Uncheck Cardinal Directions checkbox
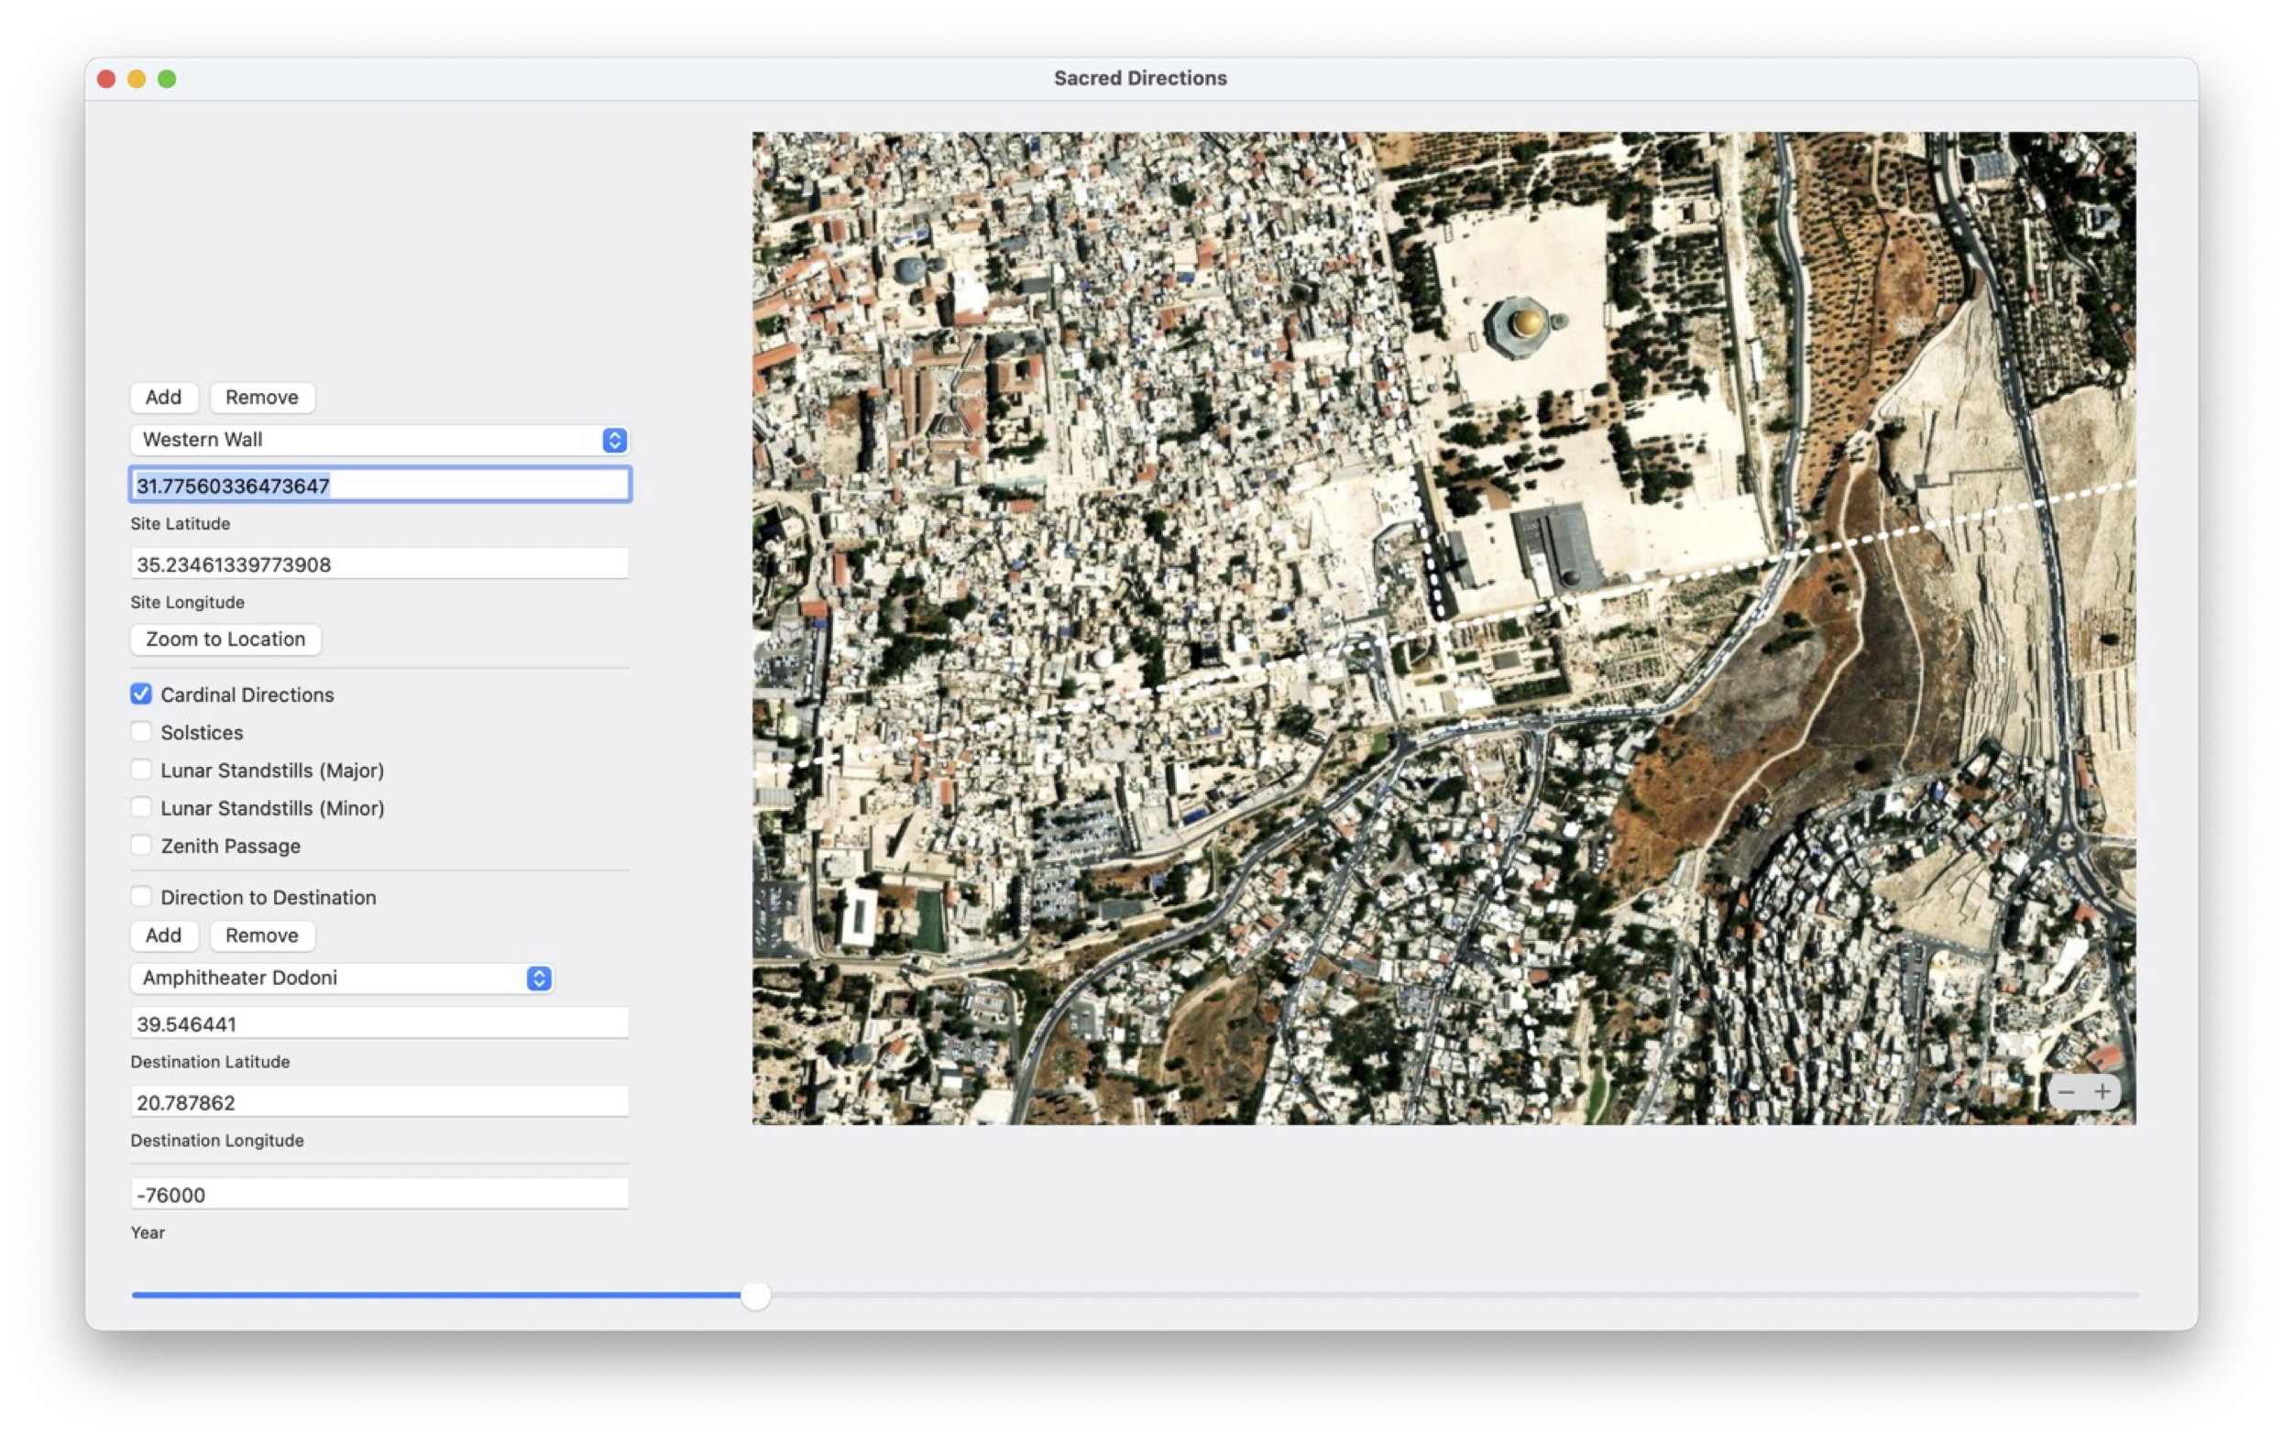2283x1443 pixels. 141,694
